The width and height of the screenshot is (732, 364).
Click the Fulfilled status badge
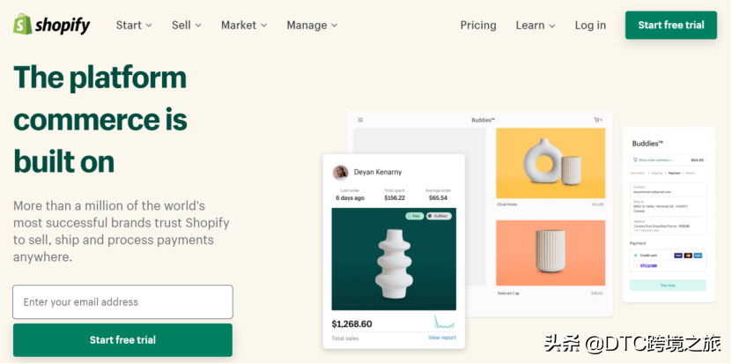click(439, 216)
